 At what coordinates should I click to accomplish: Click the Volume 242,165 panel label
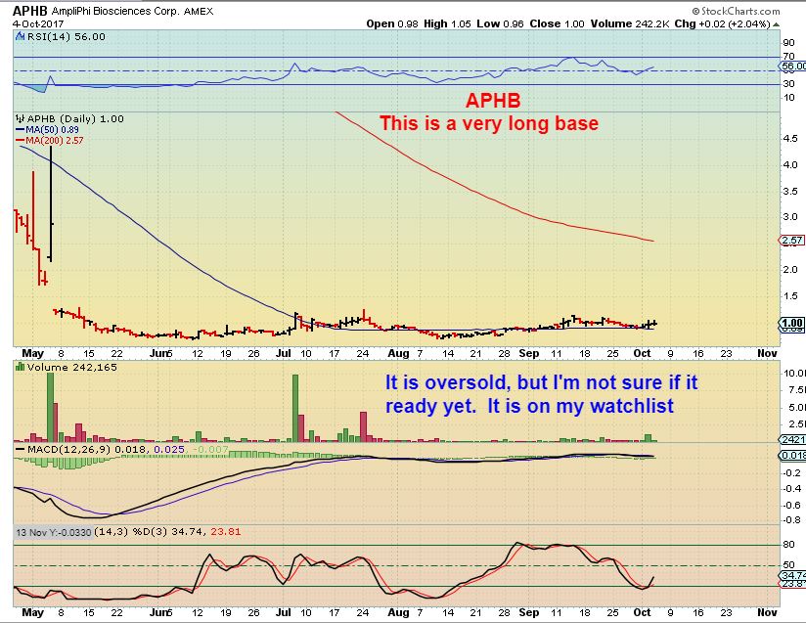72,367
